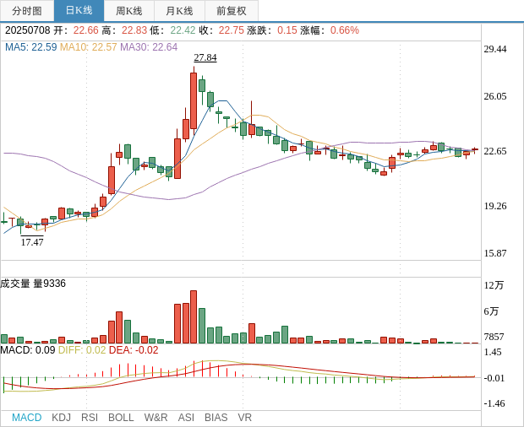Switch to the KDJ indicator
This screenshot has height=427, width=524.
click(61, 418)
